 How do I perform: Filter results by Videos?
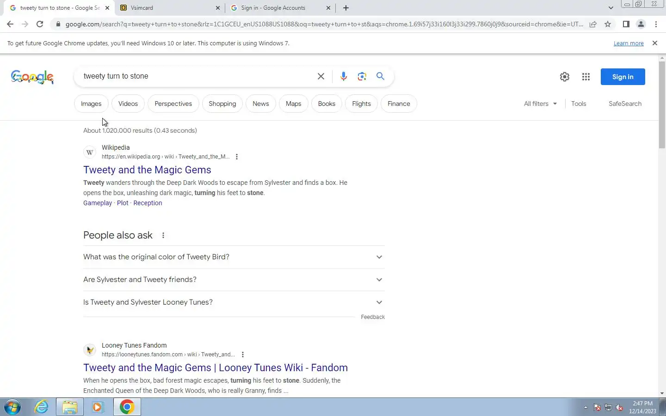[x=128, y=104]
